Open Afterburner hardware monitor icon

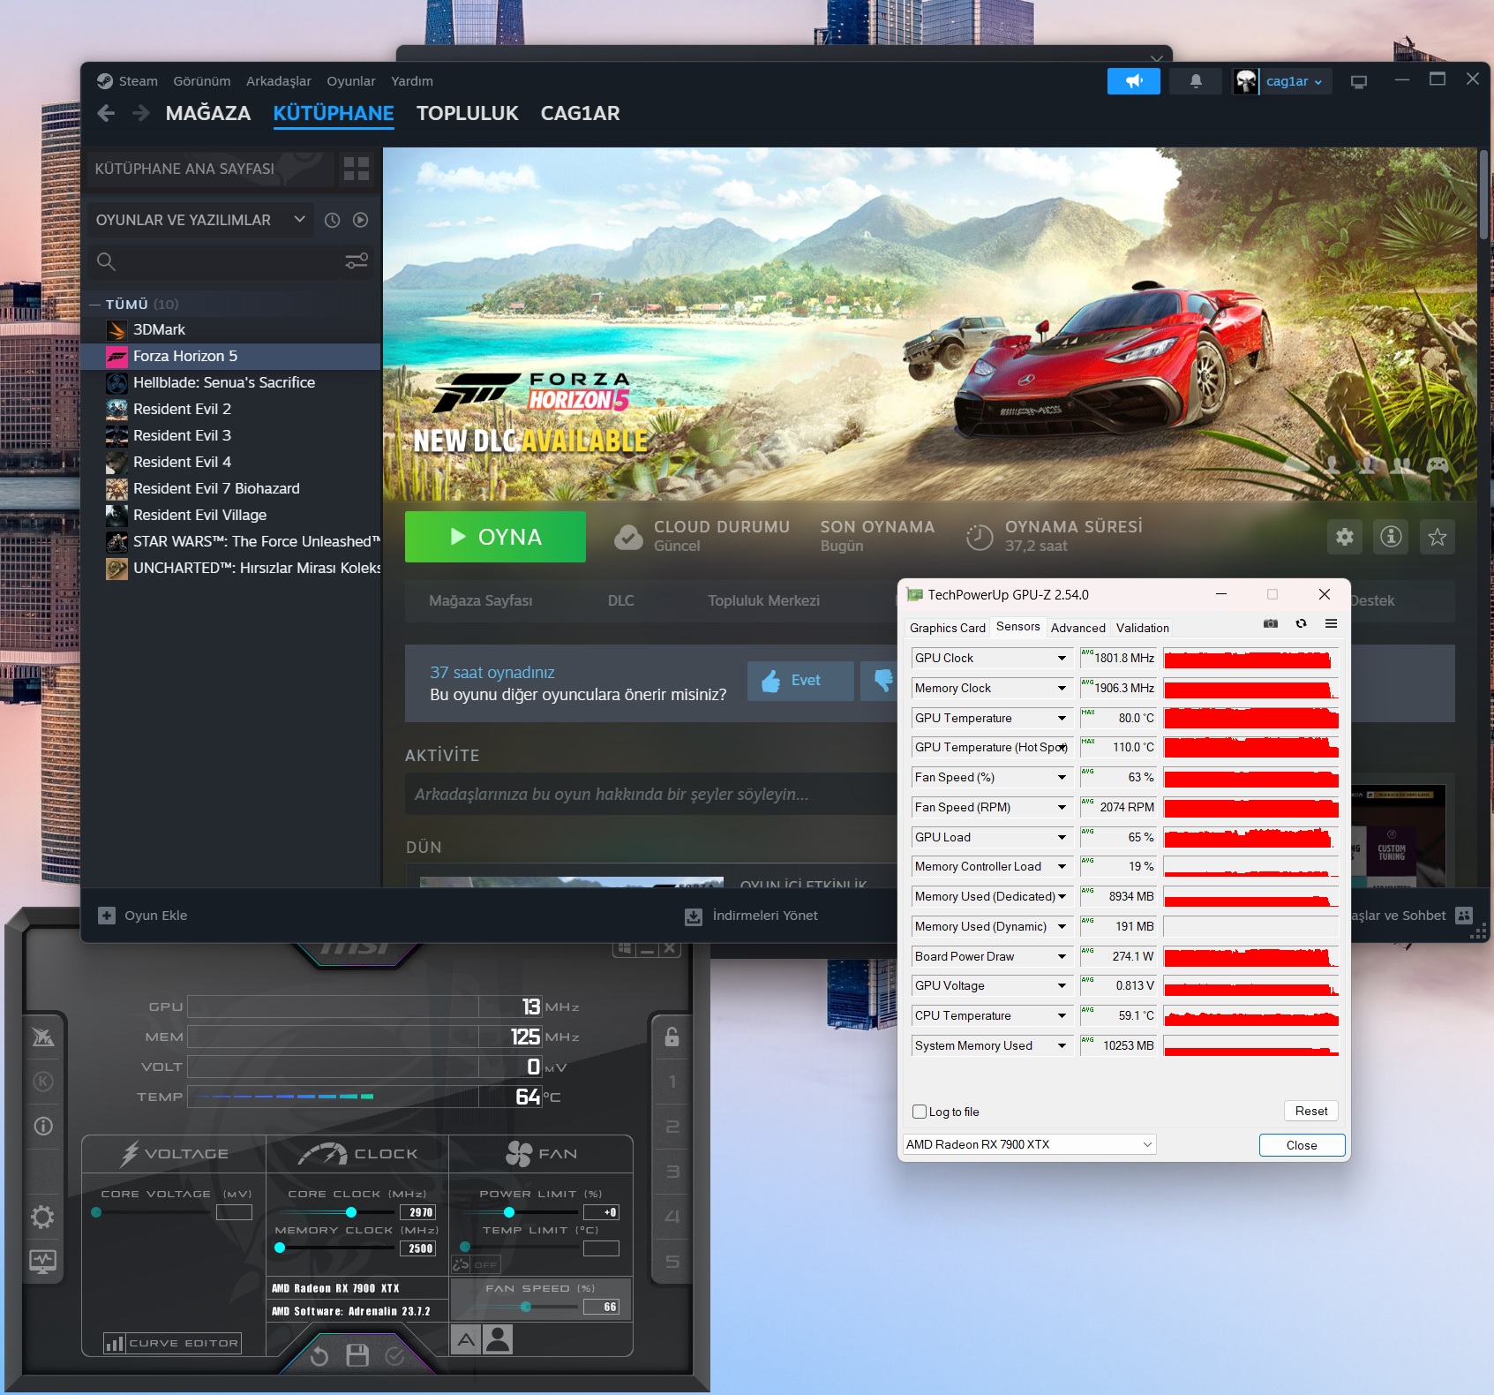click(42, 1262)
